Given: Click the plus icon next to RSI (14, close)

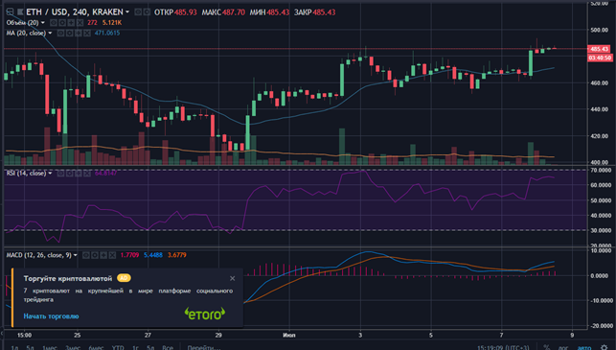Looking at the screenshot, I should [78, 173].
